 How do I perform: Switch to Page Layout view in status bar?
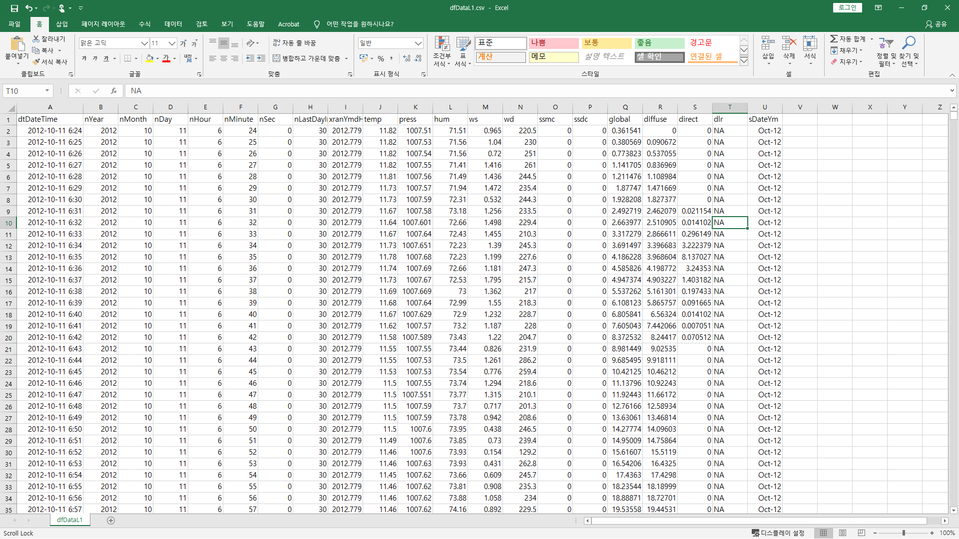[x=843, y=533]
